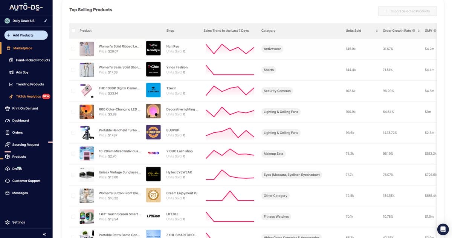Click the DD store avatar badge
Viewport: 452px width, 238px height.
point(7,21)
